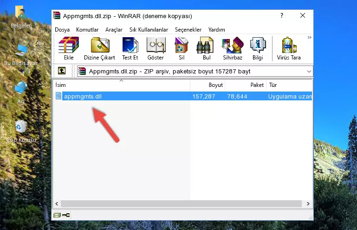
Task: Select the appmgmts.dll file name
Action: [x=83, y=97]
